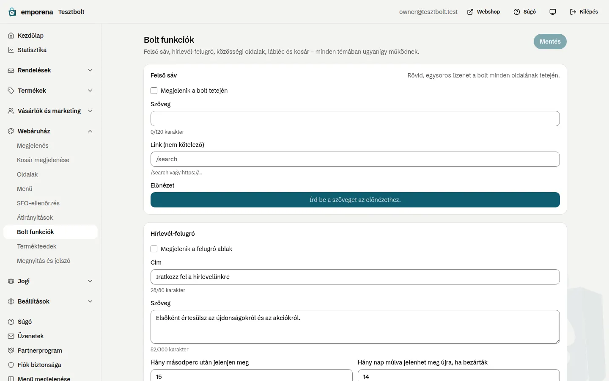The height and width of the screenshot is (381, 609).
Task: Expand Vásárlók és marketing chevron
Action: click(x=90, y=111)
